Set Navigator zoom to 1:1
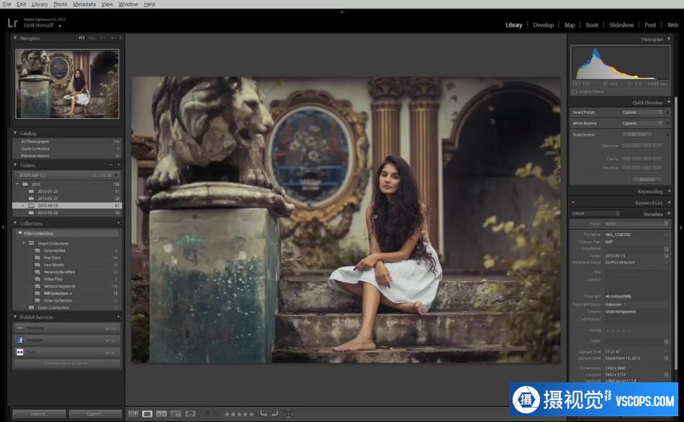 pyautogui.click(x=103, y=38)
